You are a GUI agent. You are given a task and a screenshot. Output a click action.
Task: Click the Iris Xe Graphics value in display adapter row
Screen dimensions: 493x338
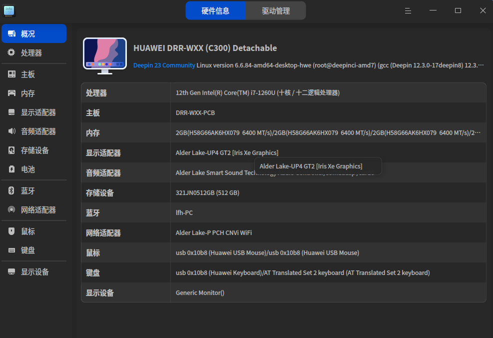[x=227, y=152]
